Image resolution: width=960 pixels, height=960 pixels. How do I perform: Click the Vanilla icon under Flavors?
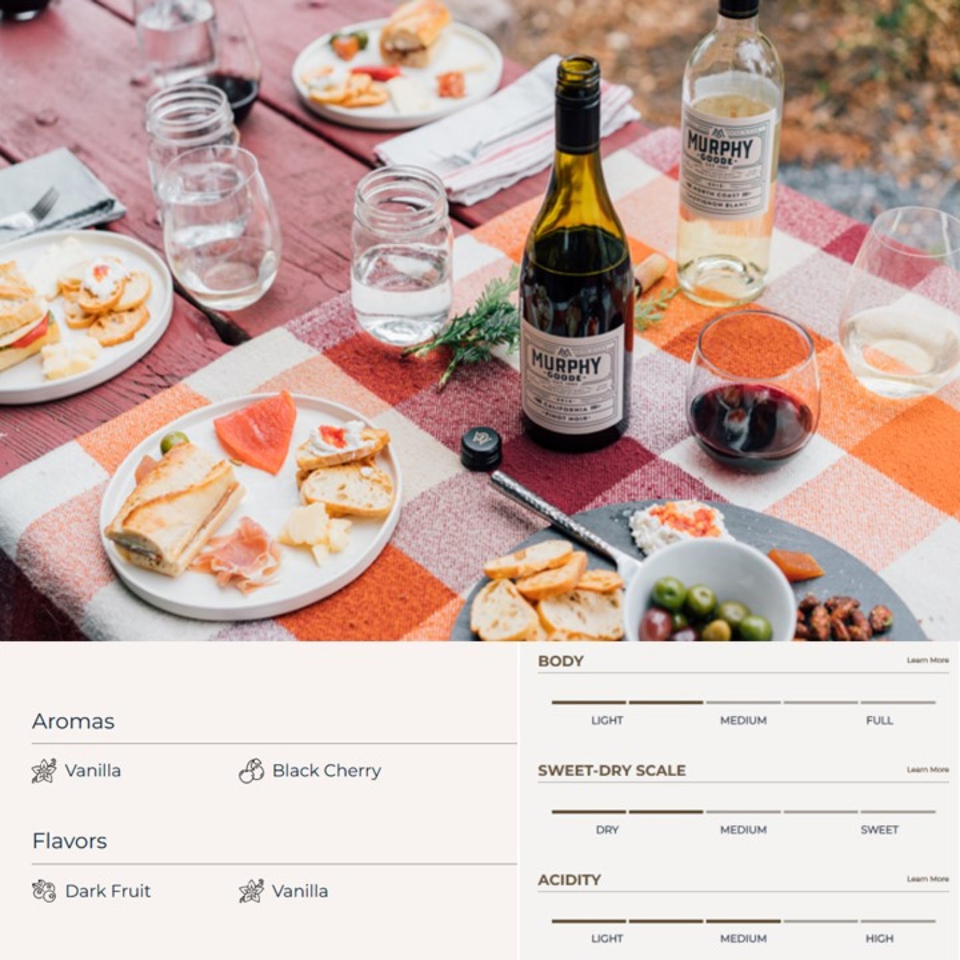(251, 891)
